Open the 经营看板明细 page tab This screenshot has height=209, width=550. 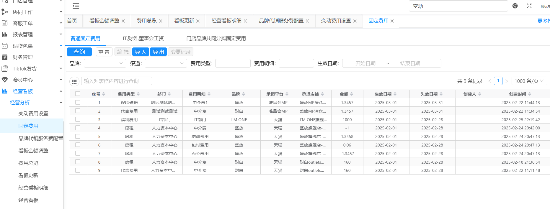pyautogui.click(x=226, y=21)
